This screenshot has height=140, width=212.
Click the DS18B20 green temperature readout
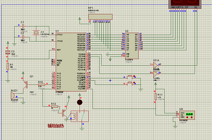click(189, 114)
